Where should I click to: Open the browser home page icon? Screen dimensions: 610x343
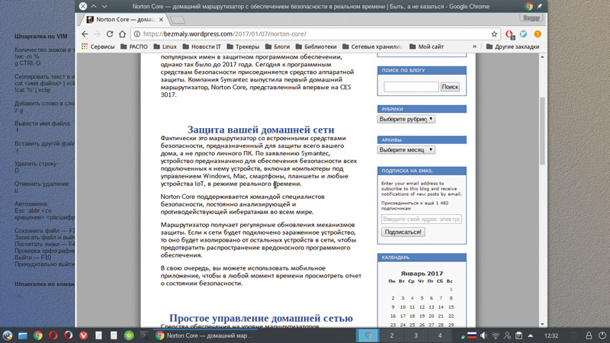(122, 34)
